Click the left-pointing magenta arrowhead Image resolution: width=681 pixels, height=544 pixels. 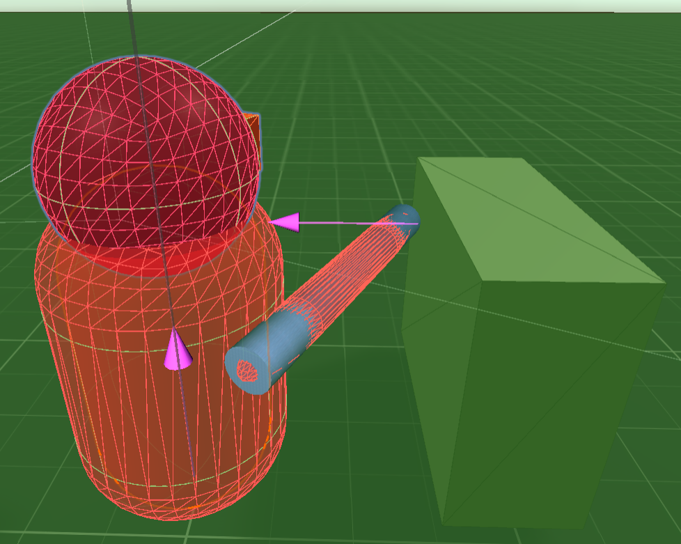tap(286, 223)
